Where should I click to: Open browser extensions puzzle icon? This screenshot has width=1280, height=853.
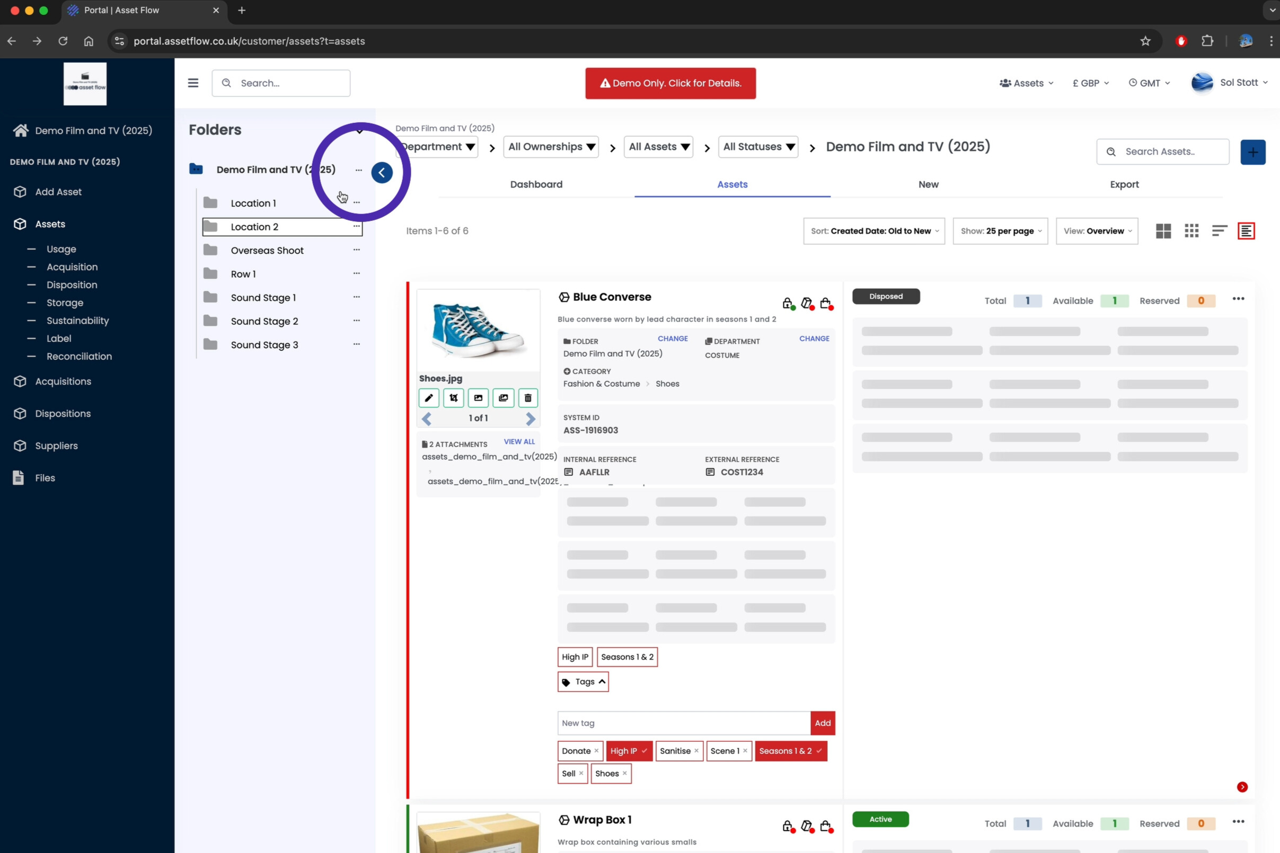pos(1207,41)
